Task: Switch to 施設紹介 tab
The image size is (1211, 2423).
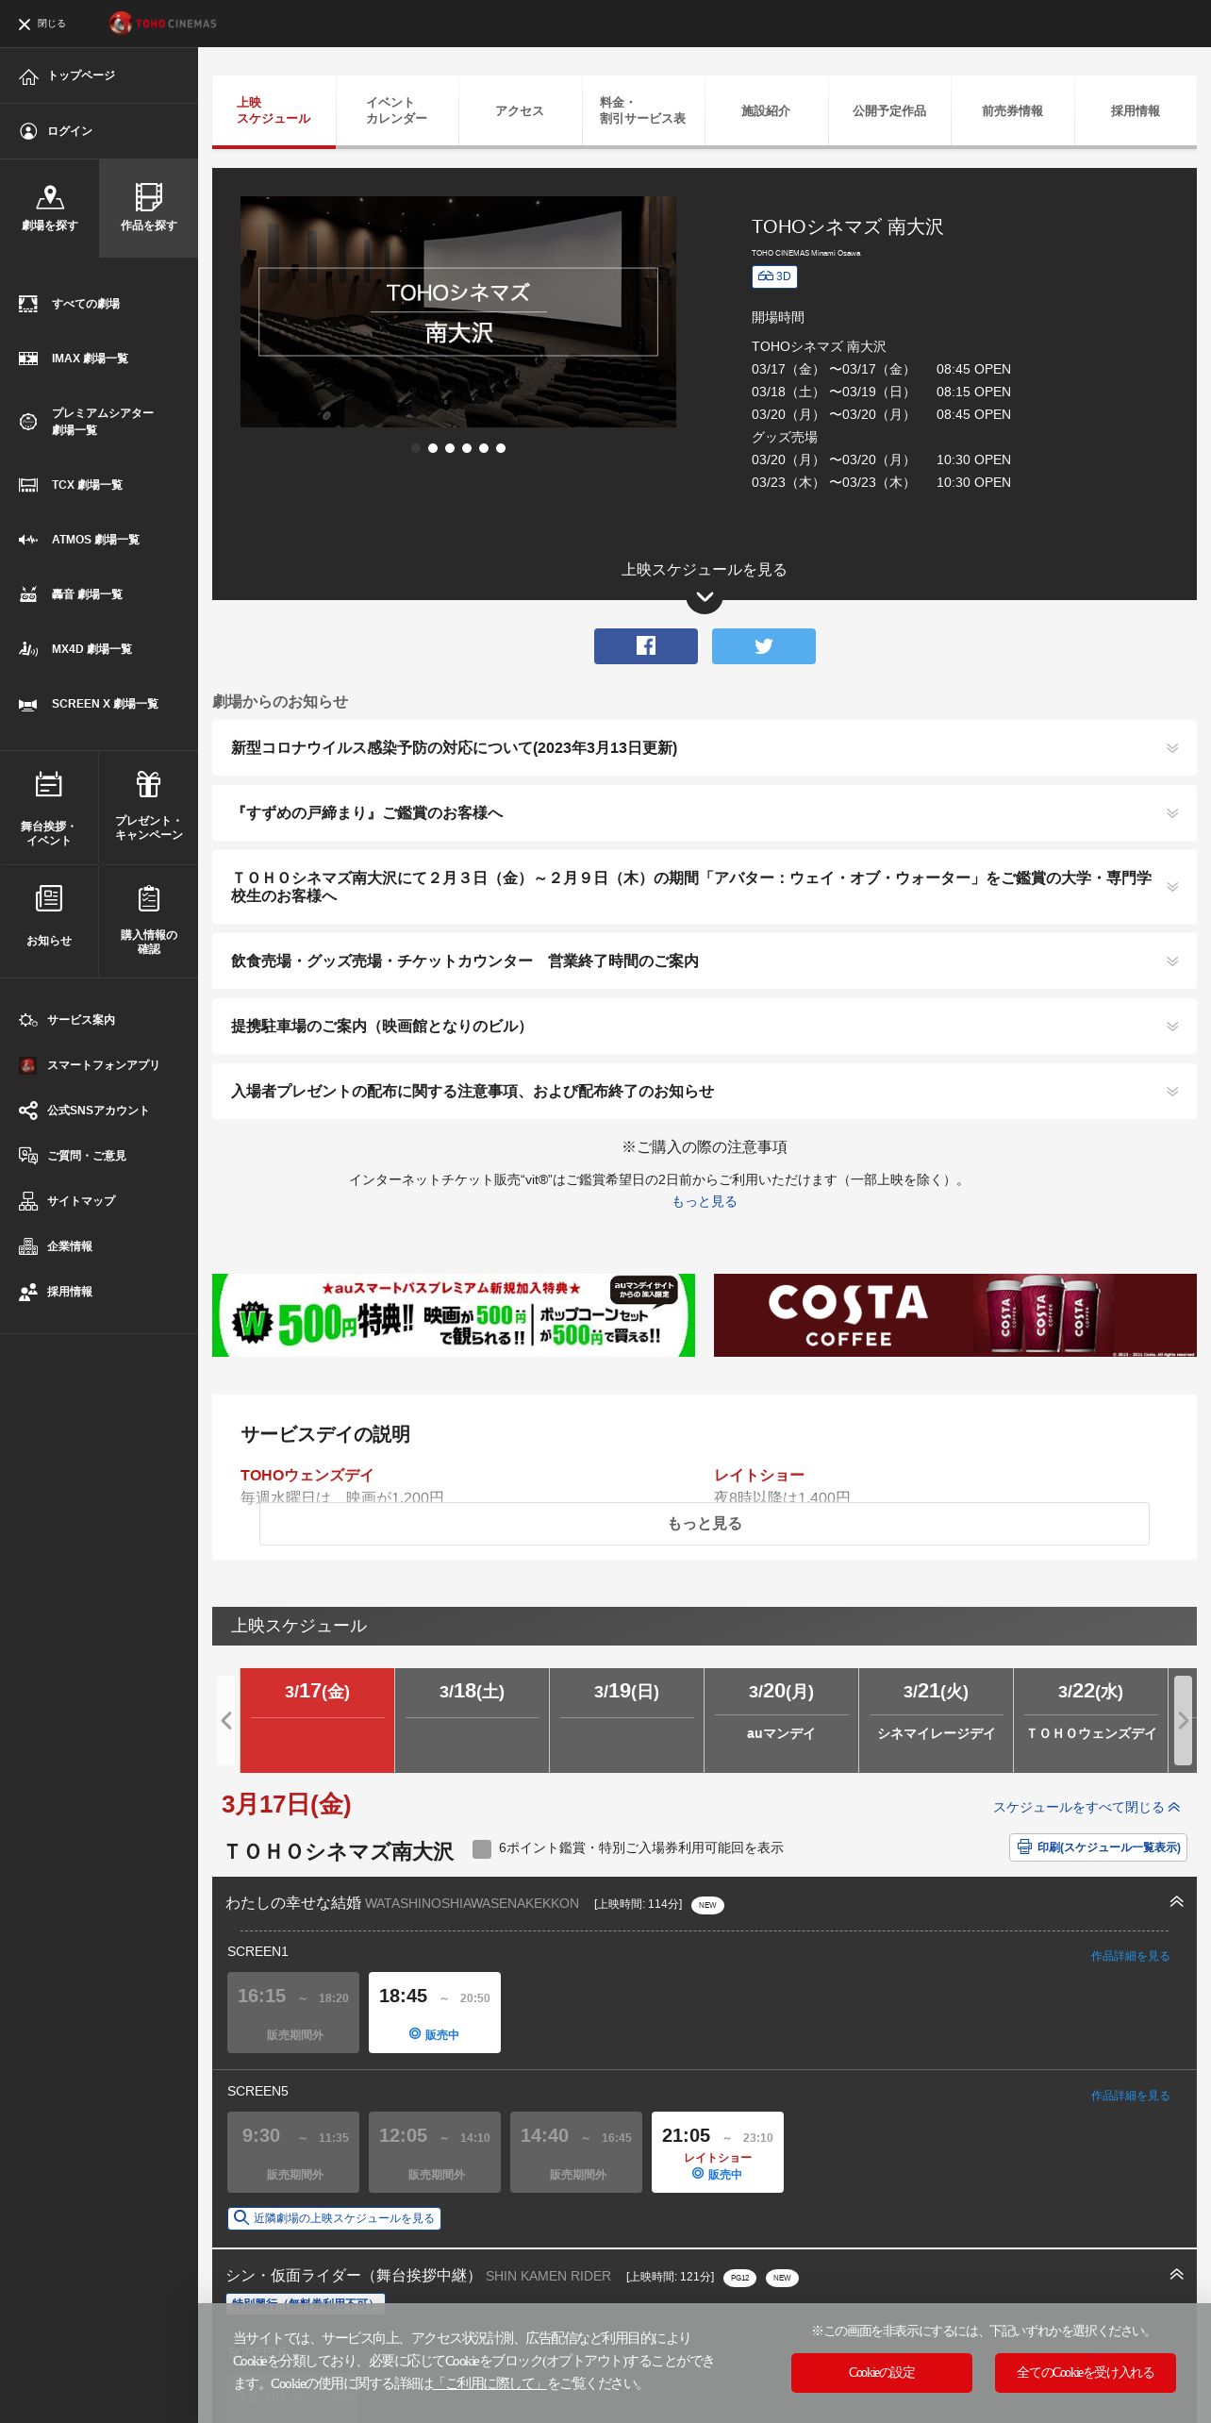Action: point(766,111)
